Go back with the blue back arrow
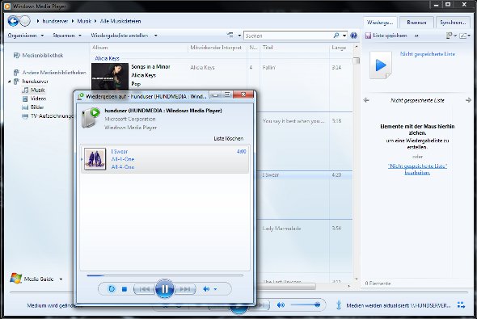 coord(13,21)
